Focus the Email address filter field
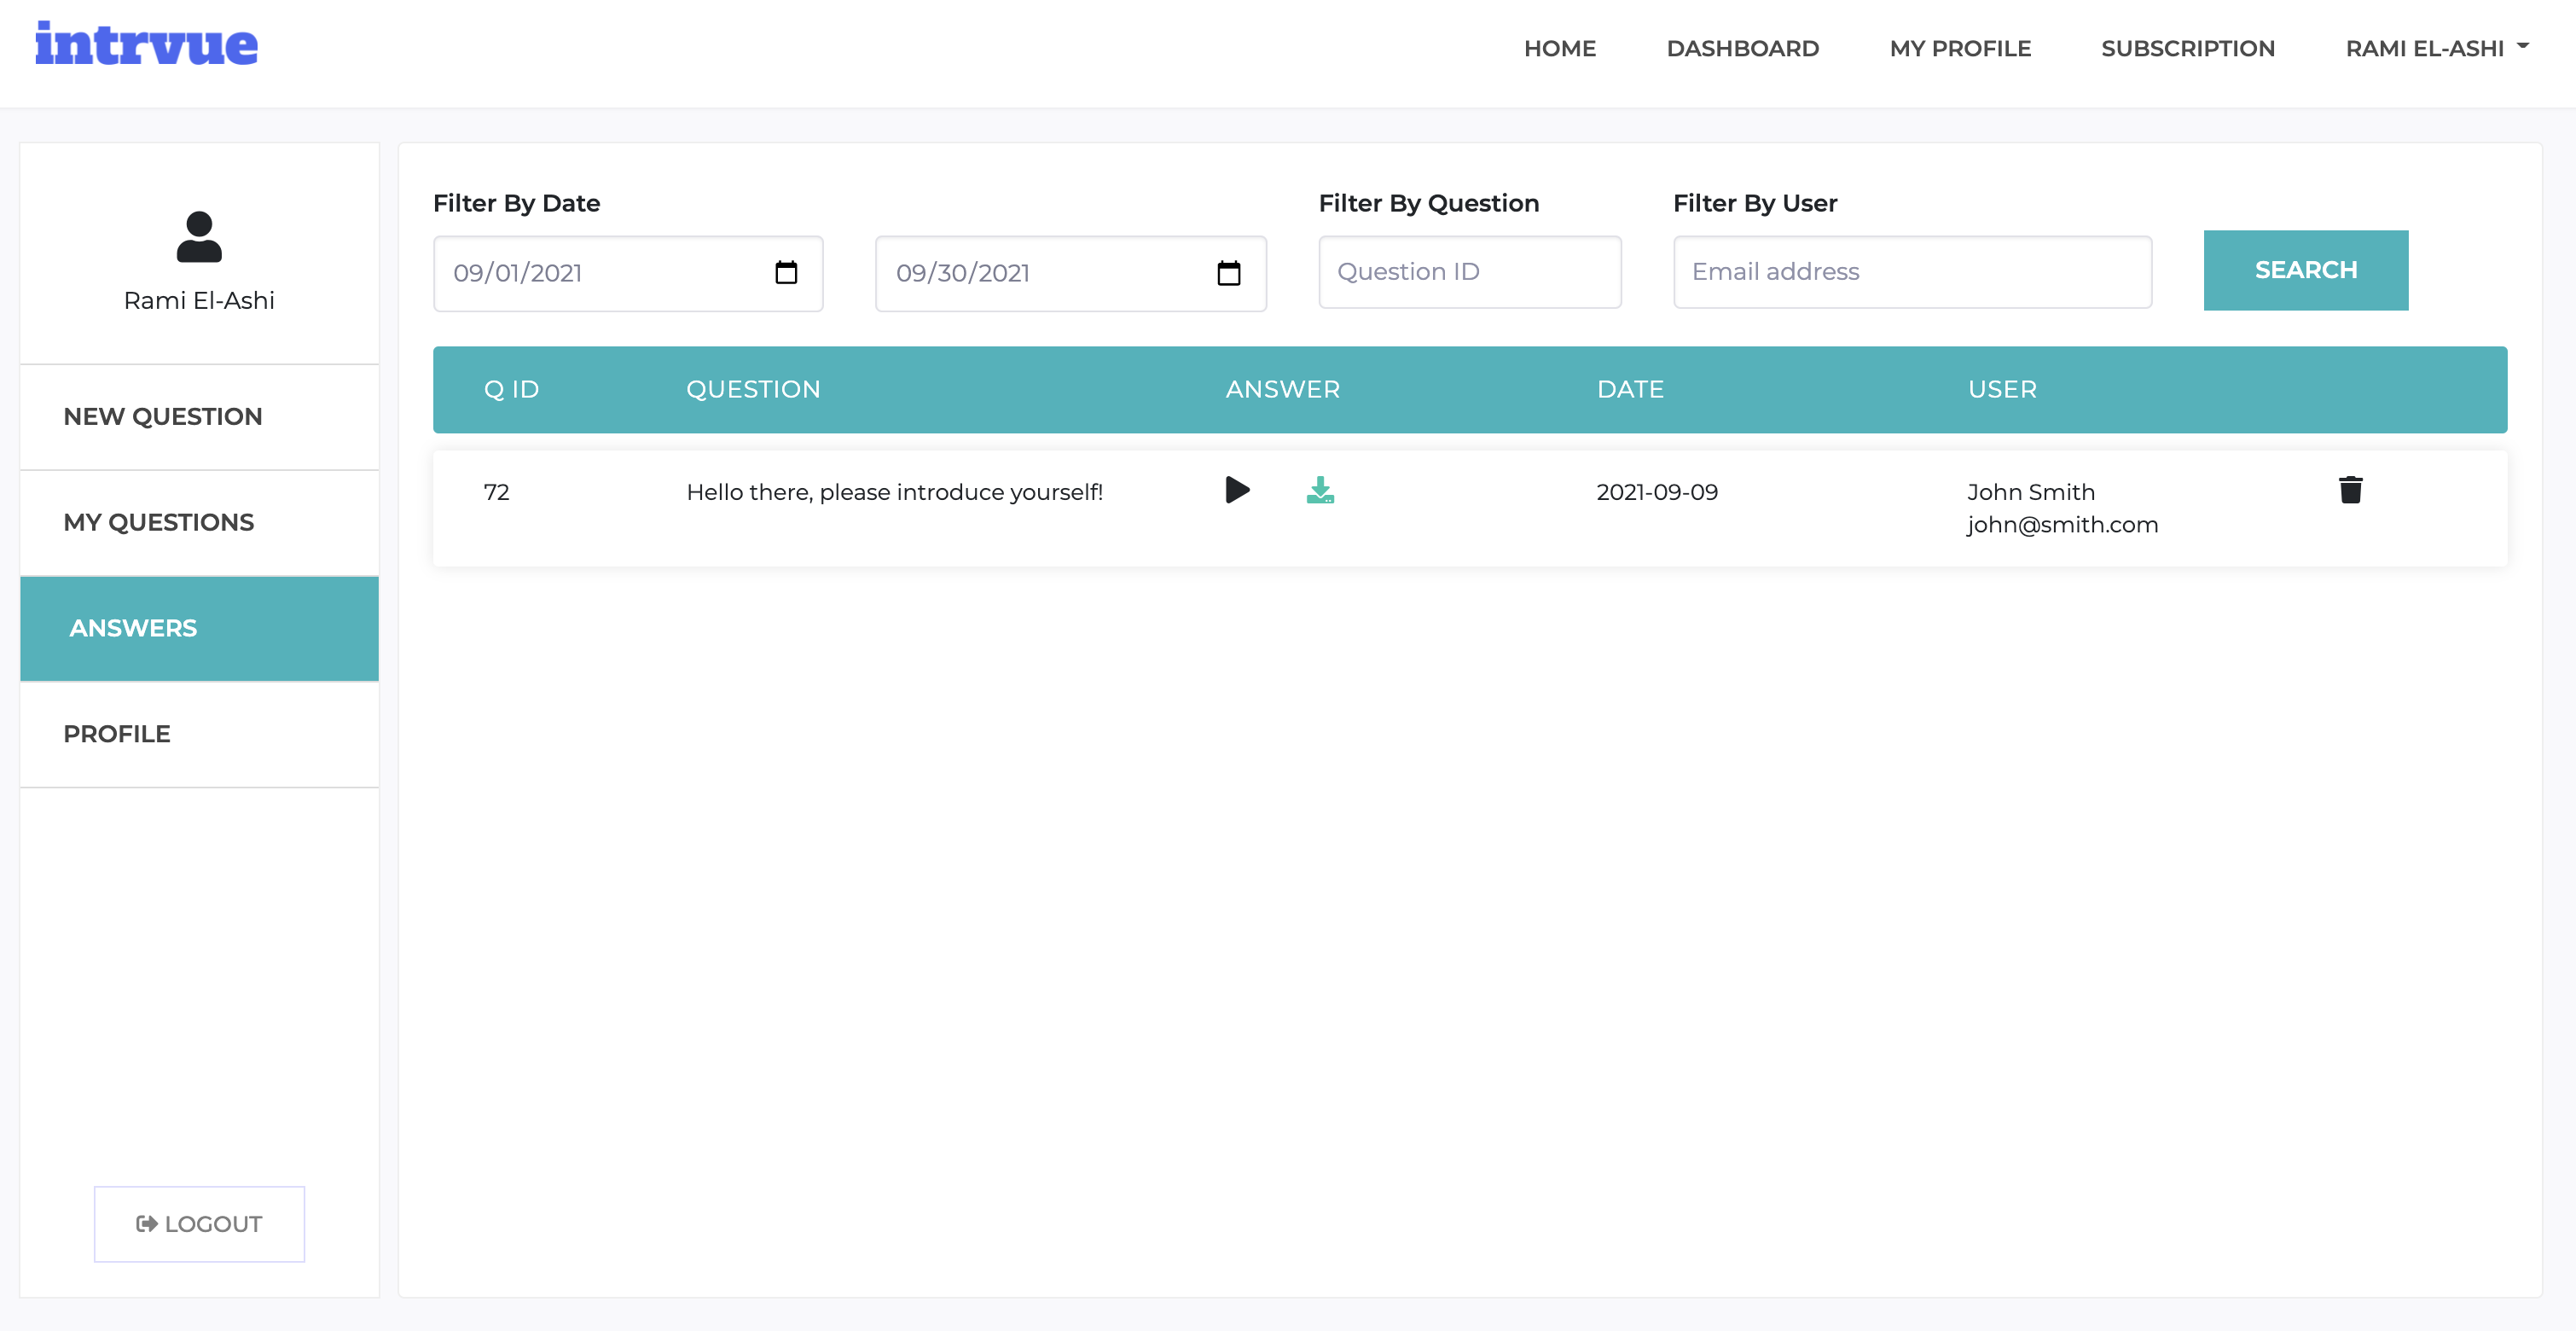 tap(1911, 272)
